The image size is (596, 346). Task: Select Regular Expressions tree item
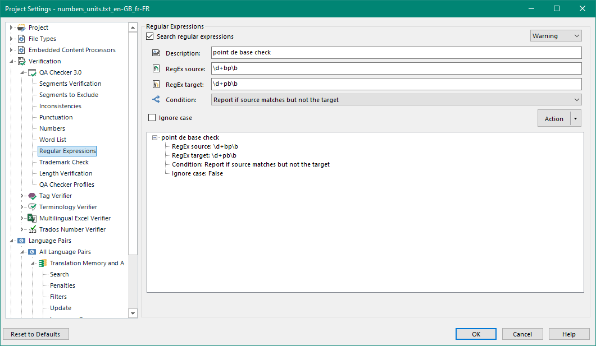tap(67, 151)
